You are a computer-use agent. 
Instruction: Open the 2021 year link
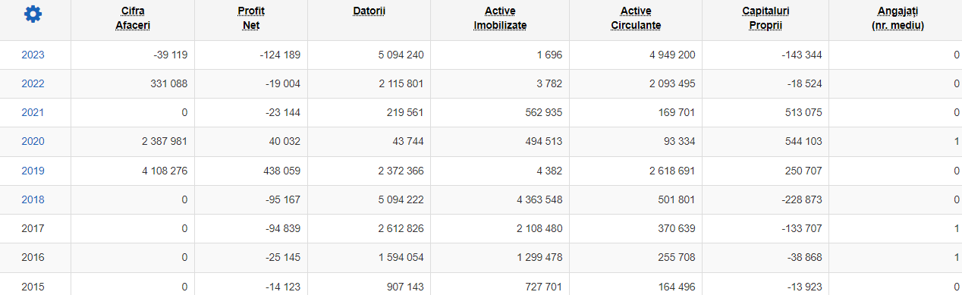[x=33, y=112]
